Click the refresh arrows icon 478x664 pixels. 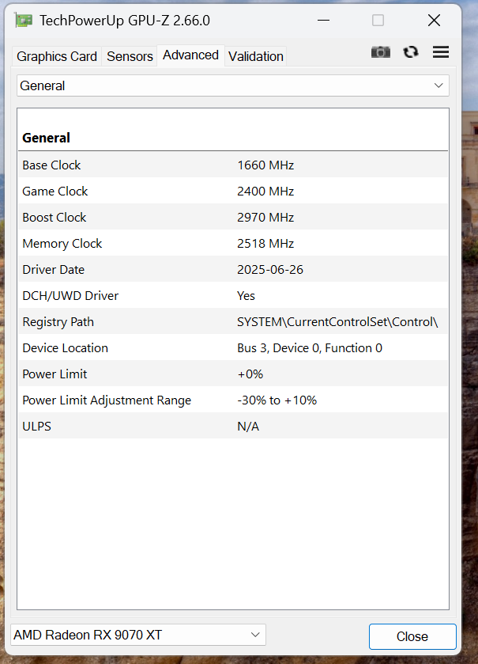[411, 52]
